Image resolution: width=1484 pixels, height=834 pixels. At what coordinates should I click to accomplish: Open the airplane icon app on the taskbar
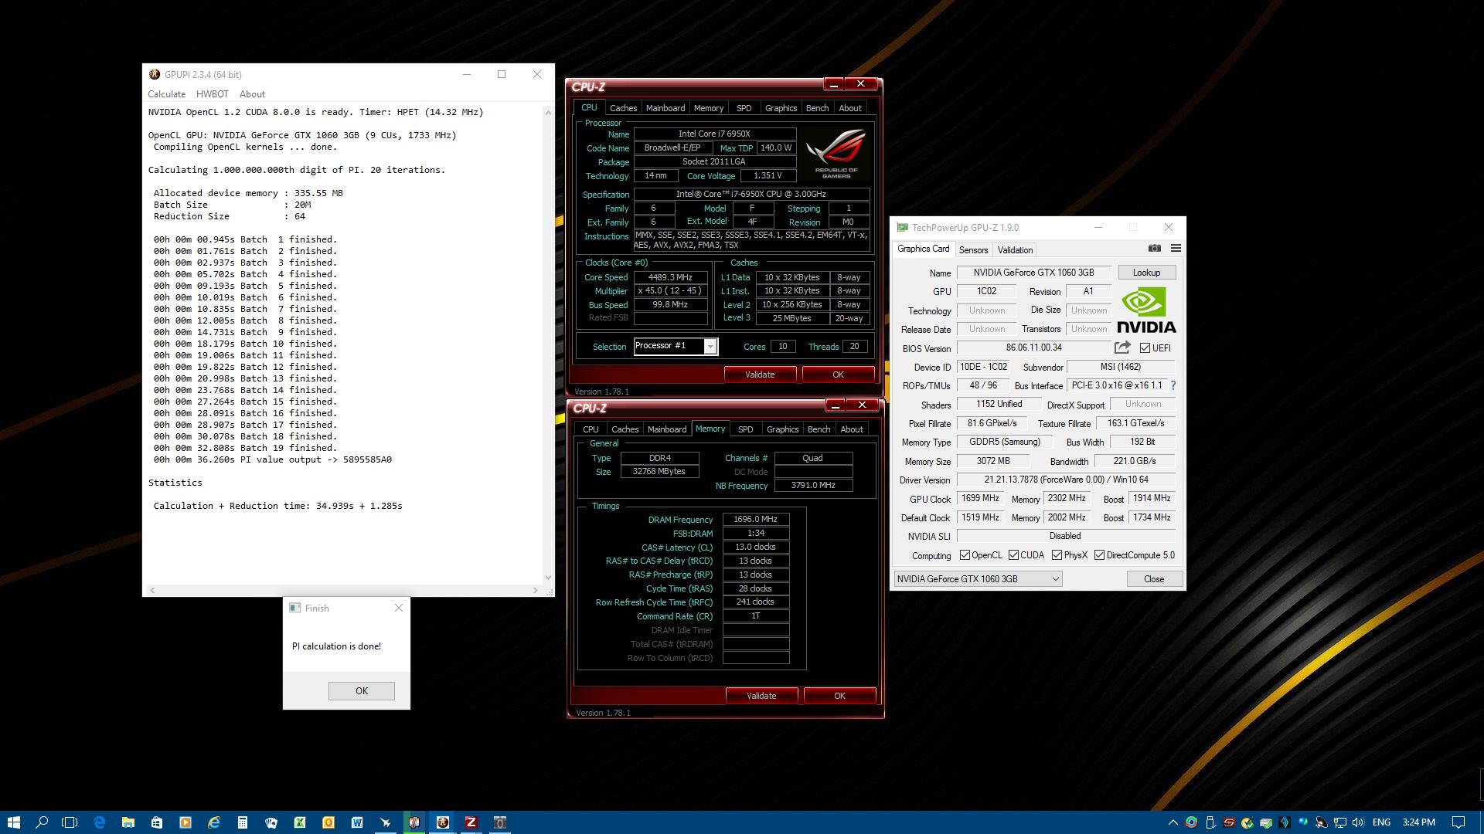pyautogui.click(x=385, y=822)
